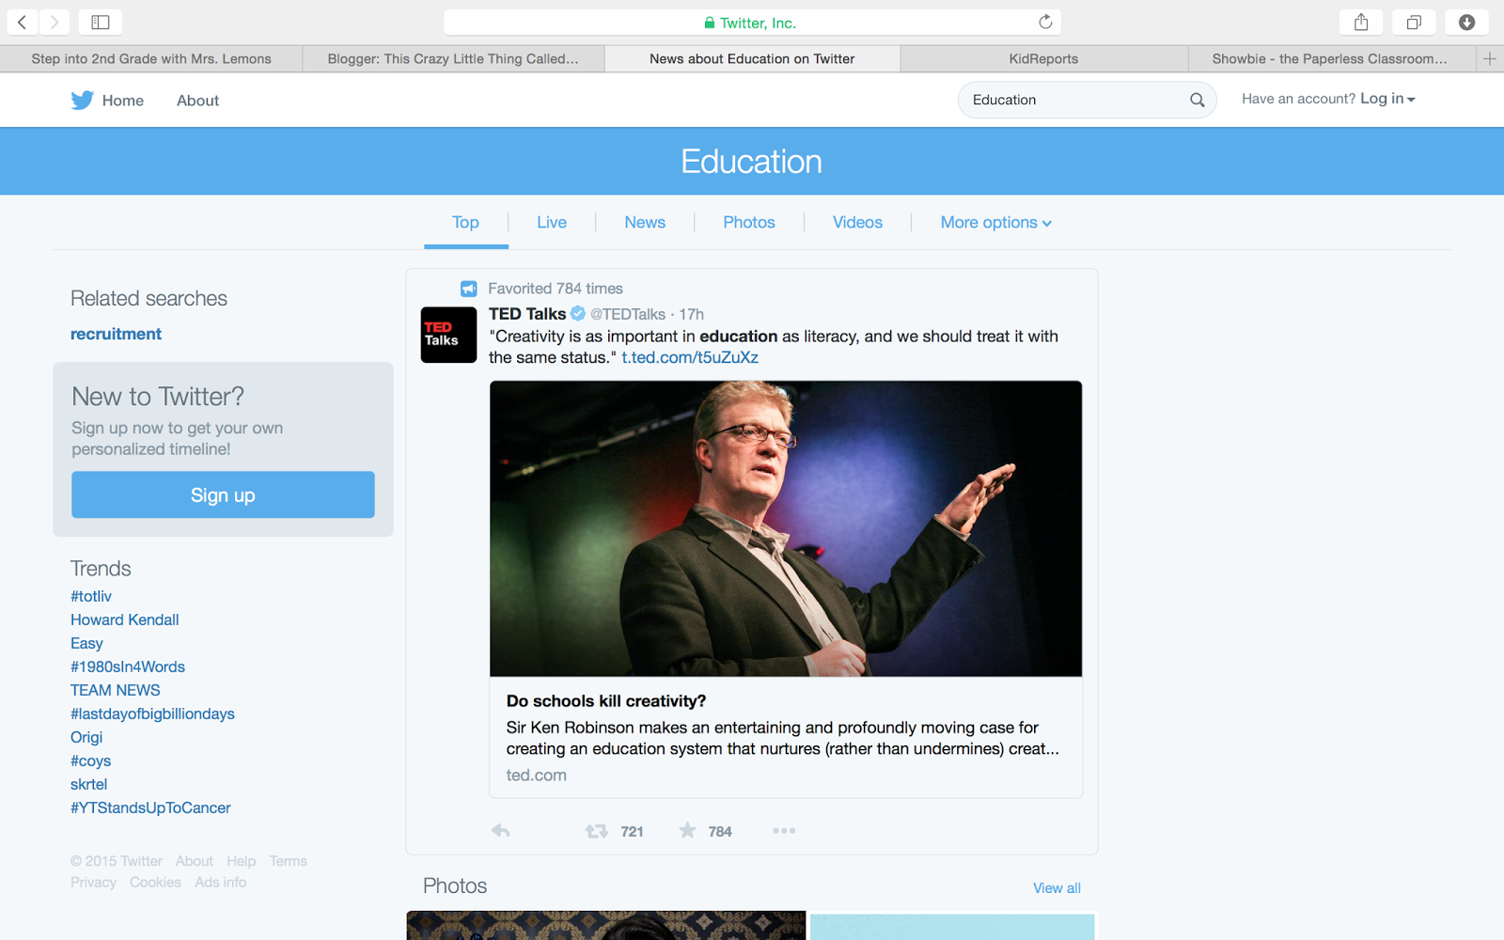Open the t.ted.com/t5uZuXz link
This screenshot has height=940, width=1504.
pos(690,357)
